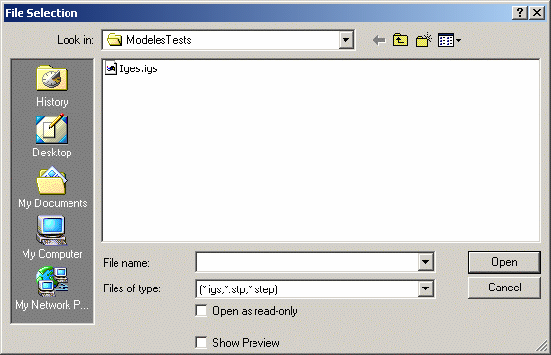This screenshot has width=551, height=355.
Task: Open the History shortcut in sidebar
Action: click(52, 86)
